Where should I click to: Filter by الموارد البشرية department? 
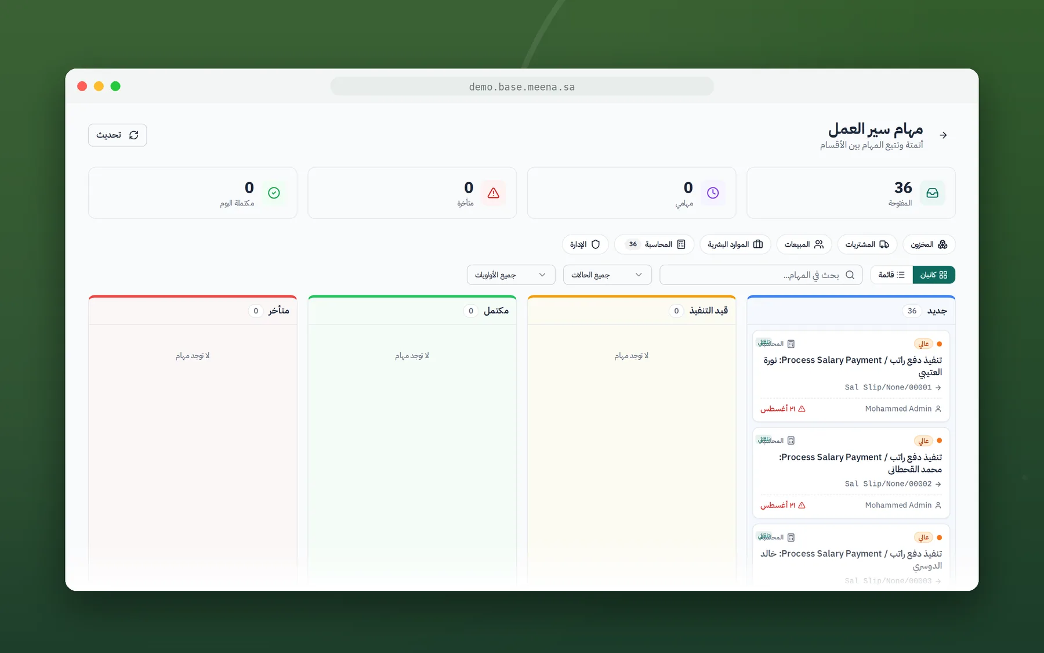pyautogui.click(x=735, y=244)
